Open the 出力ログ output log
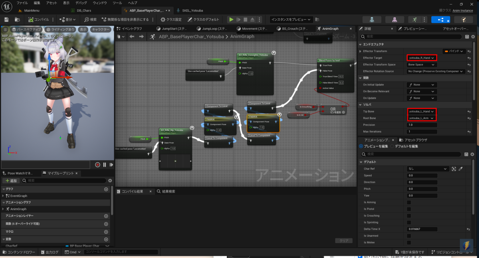Screen dimensions: 479x258 tap(49, 252)
